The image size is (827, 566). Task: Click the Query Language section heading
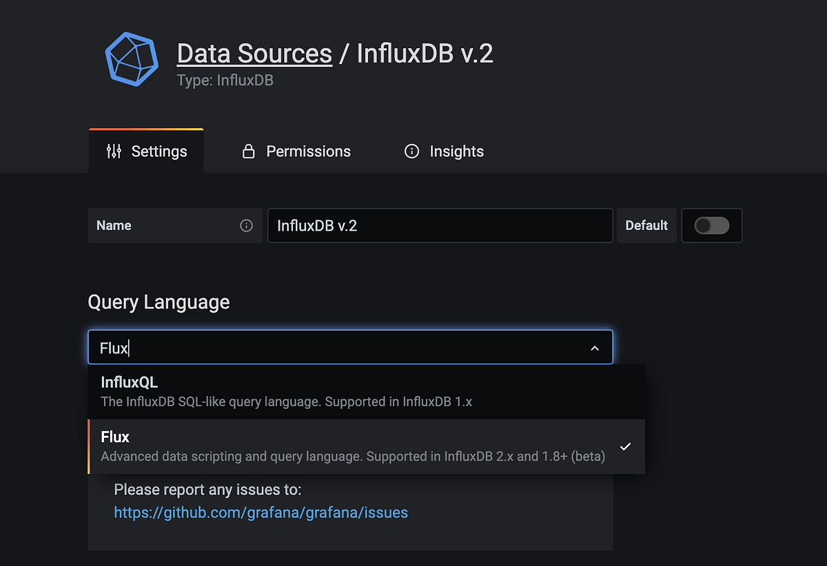(x=159, y=302)
